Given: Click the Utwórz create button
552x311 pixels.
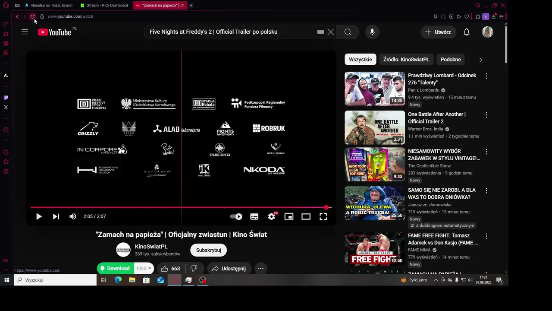Looking at the screenshot, I should pyautogui.click(x=438, y=32).
